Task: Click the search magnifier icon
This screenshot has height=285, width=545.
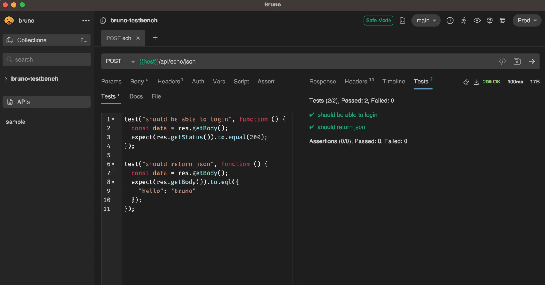Action: coord(10,59)
